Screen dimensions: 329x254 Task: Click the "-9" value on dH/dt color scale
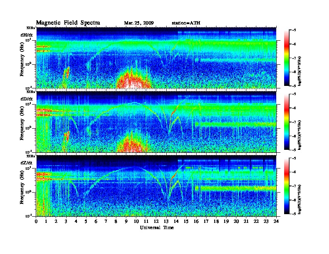(294, 86)
